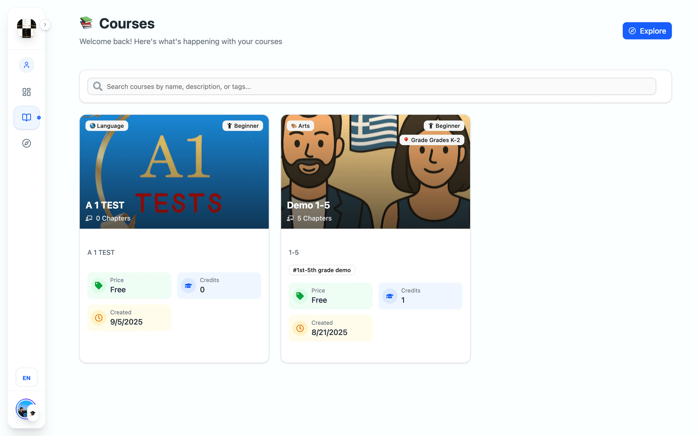Click clock created icon on A 1 TEST
The image size is (698, 436).
pyautogui.click(x=99, y=318)
